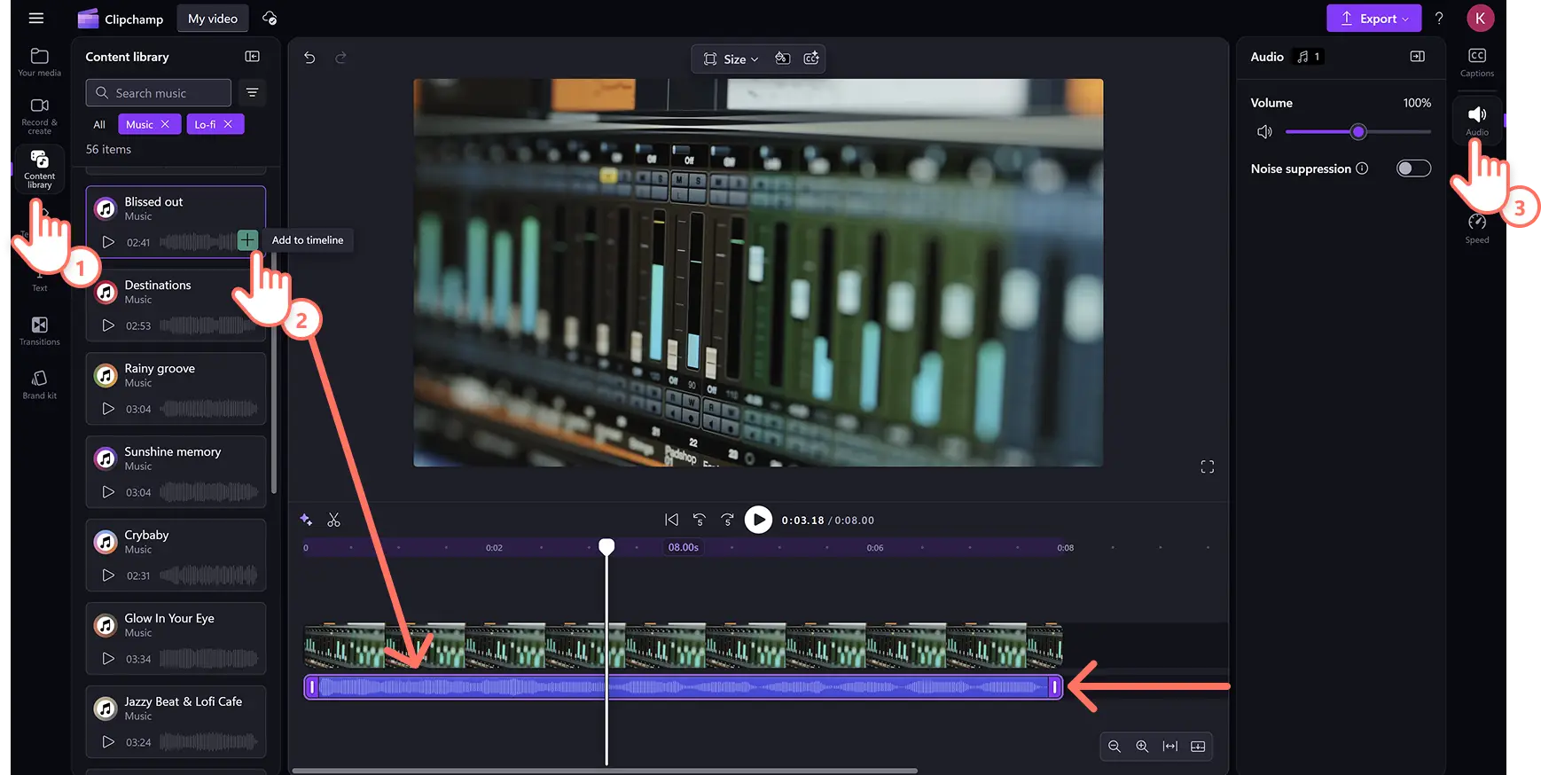Image resolution: width=1541 pixels, height=775 pixels.
Task: Collapse the Audio property panel
Action: pos(1417,57)
